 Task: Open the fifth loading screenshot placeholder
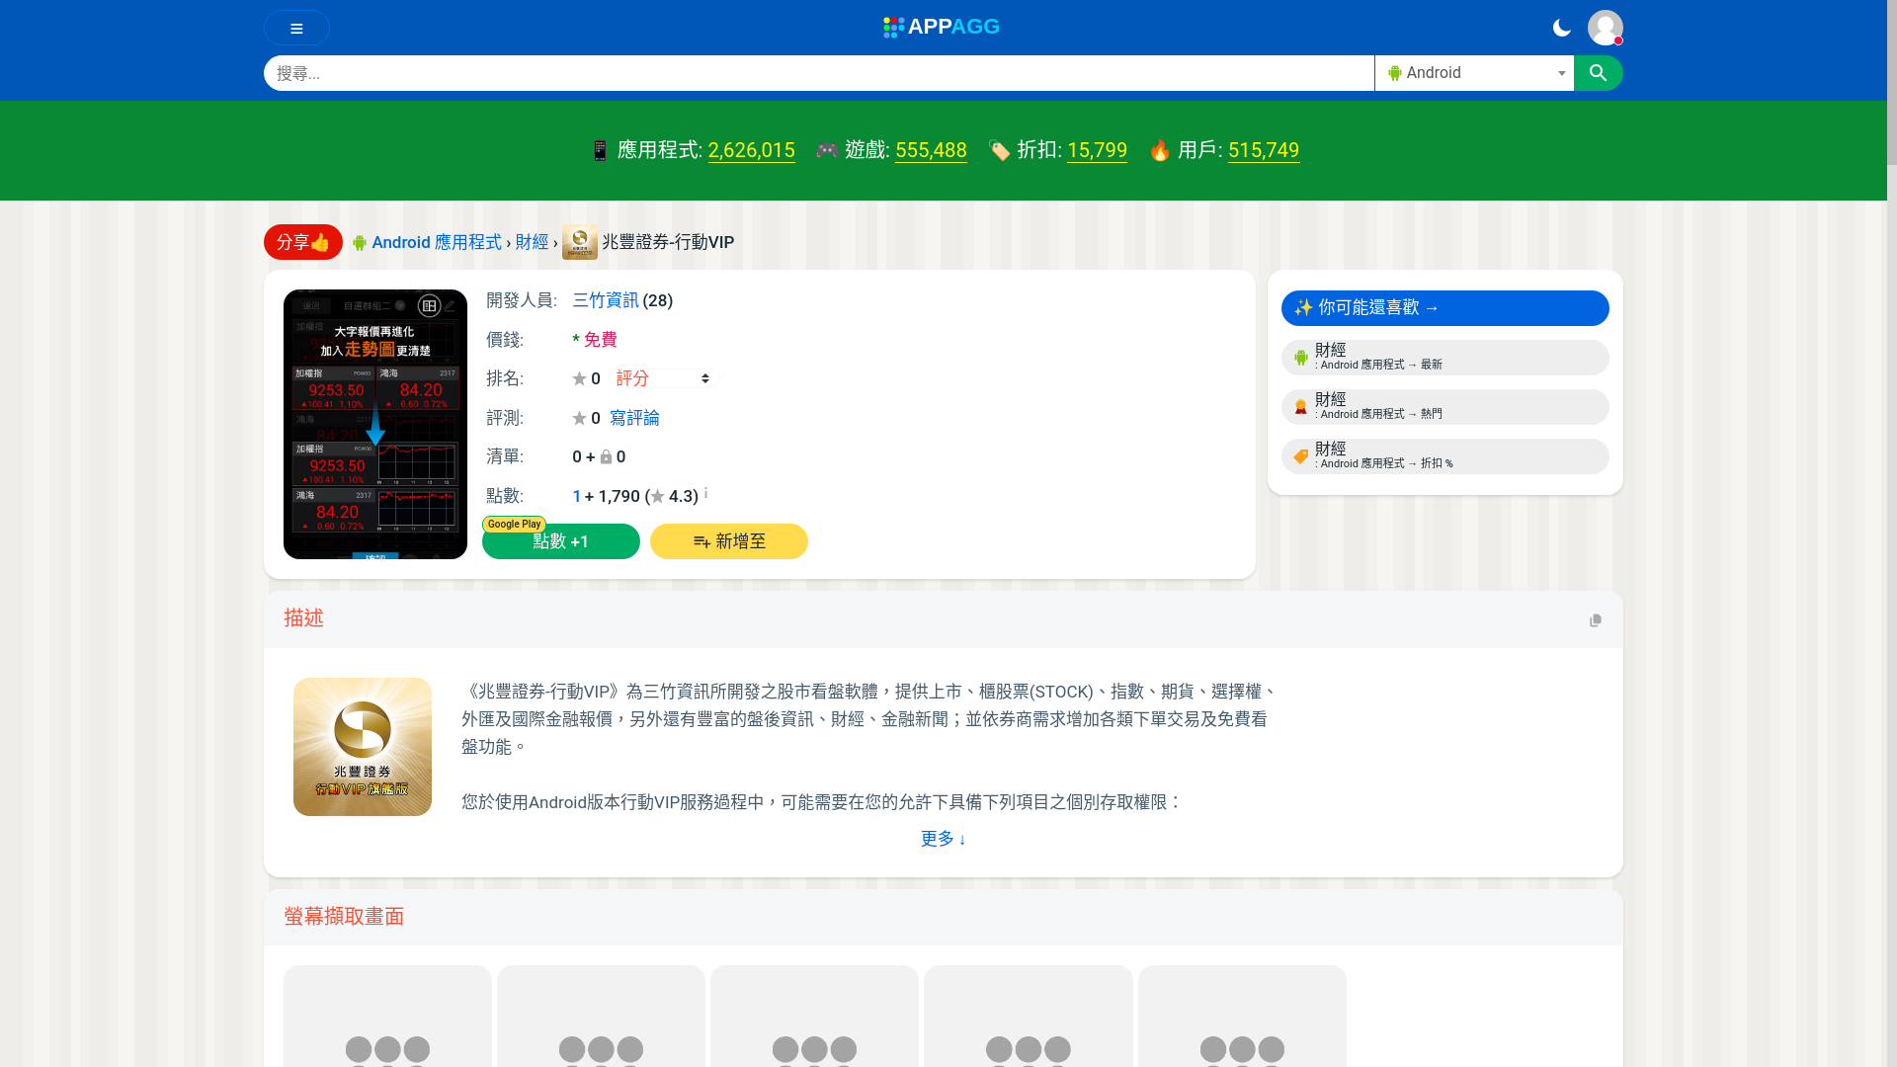coord(1242,1016)
